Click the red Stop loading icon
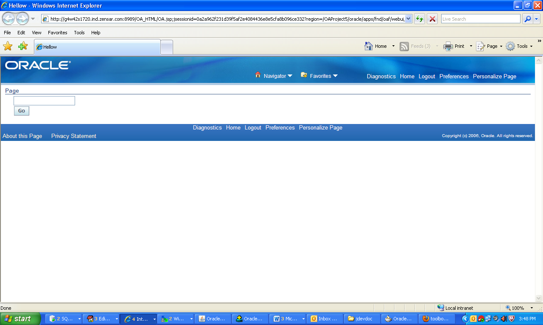This screenshot has height=325, width=543. 432,19
